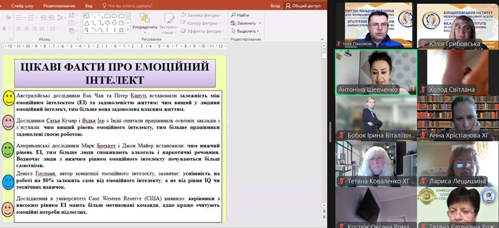The height and width of the screenshot is (228, 499).
Task: Click the Упорядочить arrange icon
Action: (x=144, y=18)
